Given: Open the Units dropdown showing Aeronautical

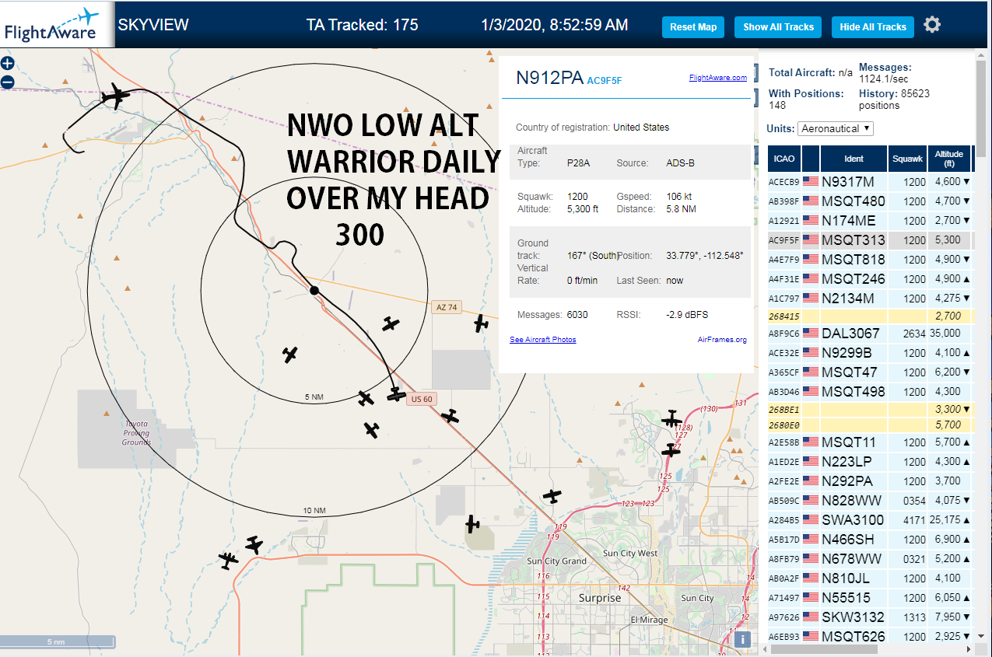Looking at the screenshot, I should click(x=835, y=128).
